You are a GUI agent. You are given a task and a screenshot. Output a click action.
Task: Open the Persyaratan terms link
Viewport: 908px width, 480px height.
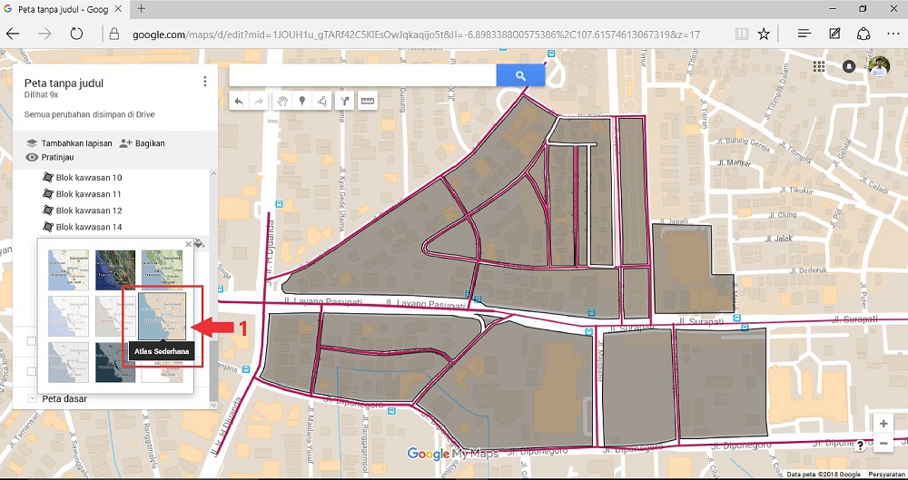point(886,475)
